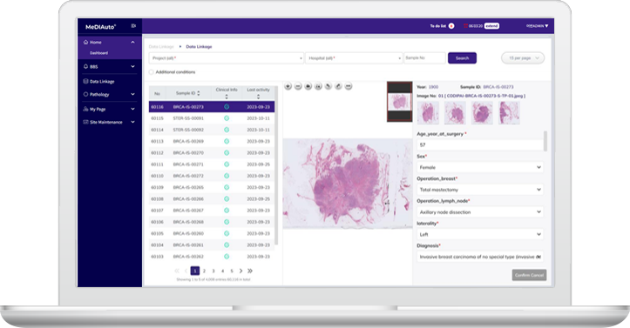This screenshot has height=328, width=630.
Task: Sort table by Last activity arrows
Action: coord(258,97)
